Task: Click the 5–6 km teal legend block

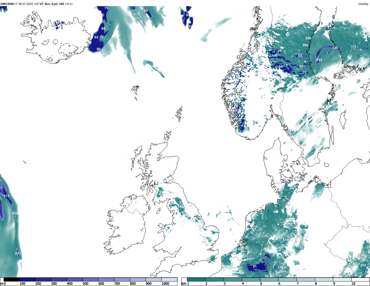Action: pyautogui.click(x=269, y=279)
